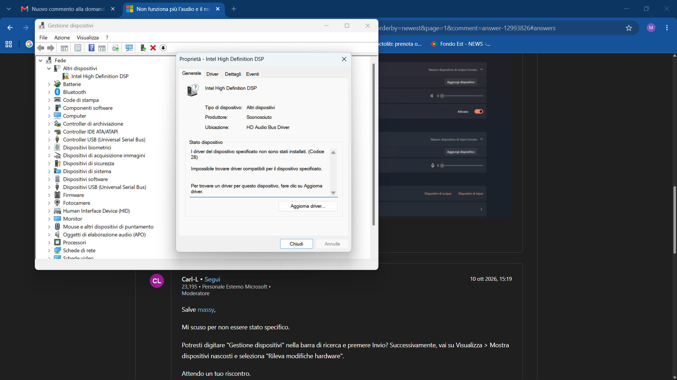Viewport: 677px width, 380px height.
Task: Click the back arrow in Device Manager toolbar
Action: pos(41,48)
